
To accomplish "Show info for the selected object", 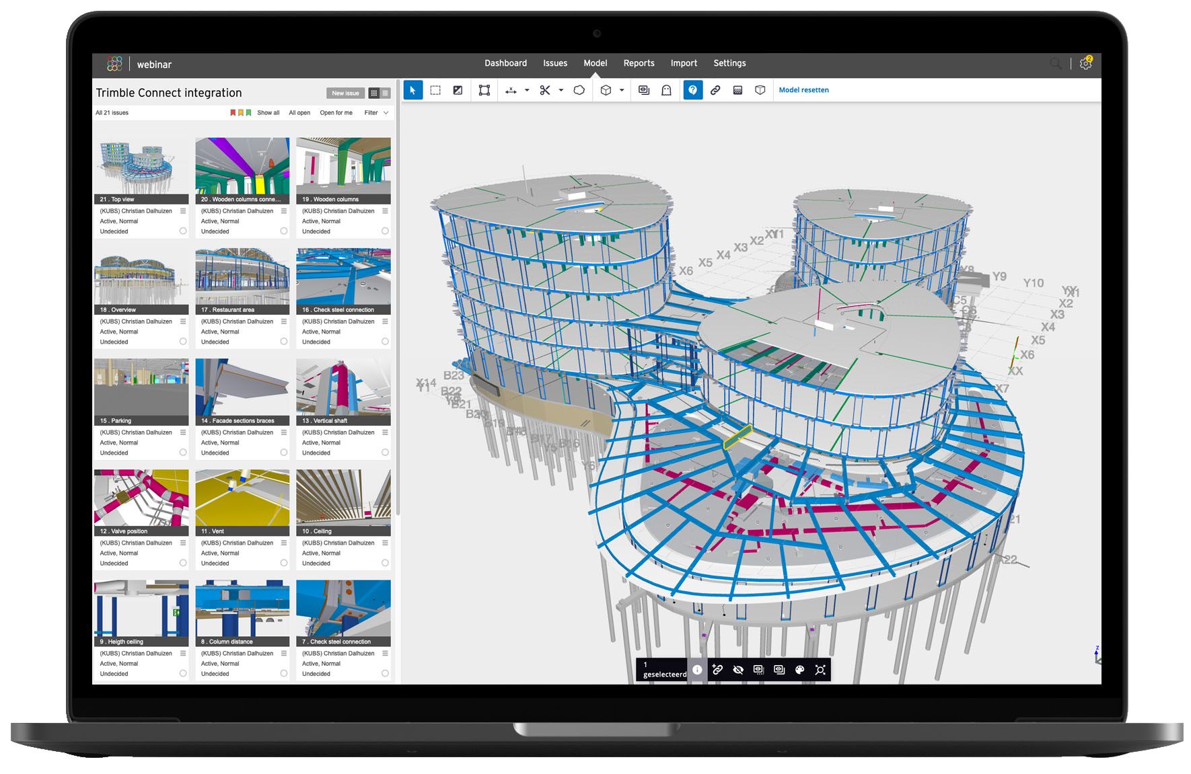I will pyautogui.click(x=697, y=670).
